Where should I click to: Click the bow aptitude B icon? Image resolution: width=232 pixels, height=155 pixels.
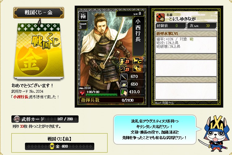(x=125, y=68)
